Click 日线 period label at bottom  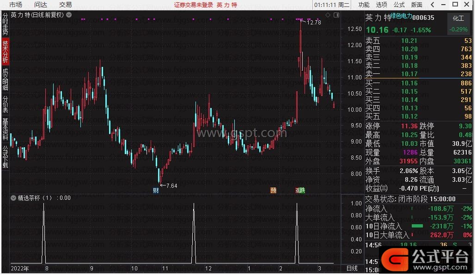pos(352,269)
